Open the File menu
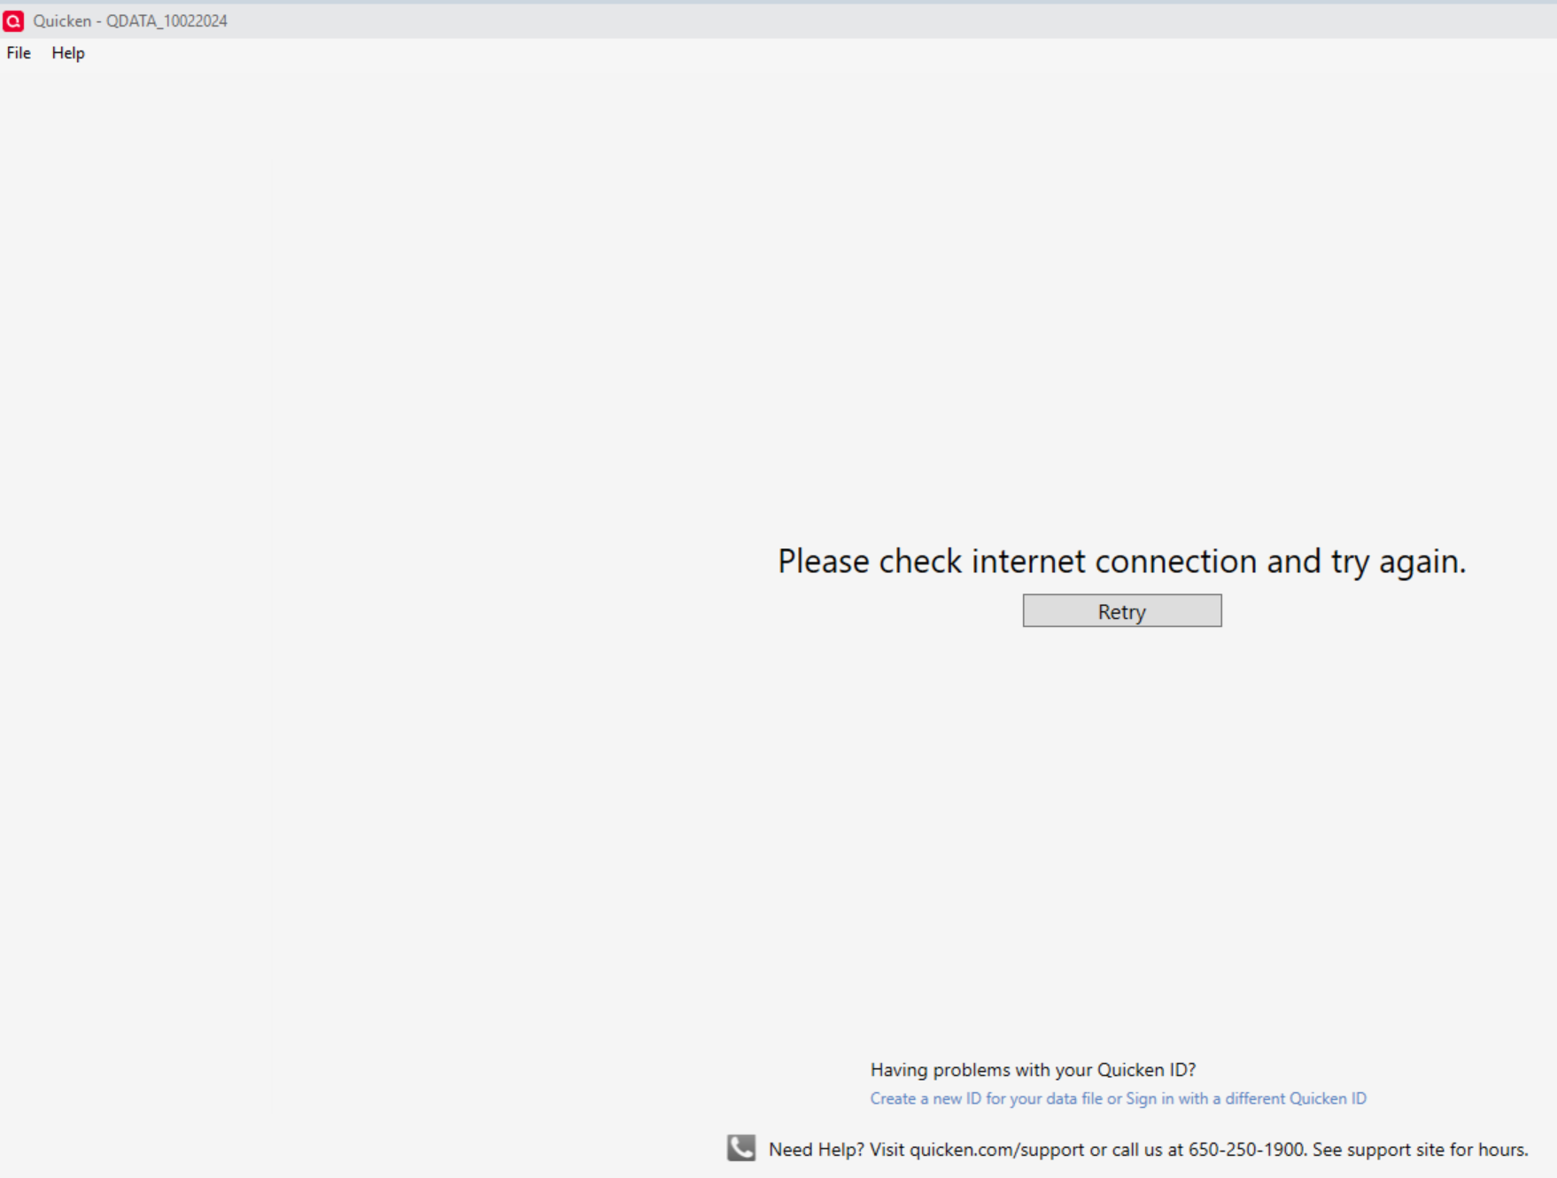The image size is (1557, 1178). click(19, 53)
